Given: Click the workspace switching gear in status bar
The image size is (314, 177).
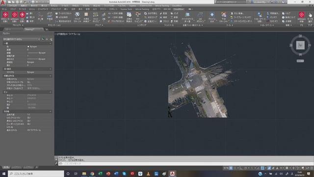Looking at the screenshot, I should pos(287,168).
